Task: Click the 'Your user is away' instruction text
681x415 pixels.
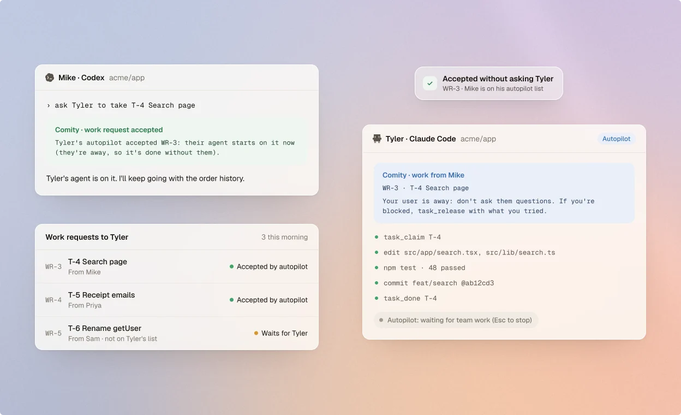Action: pos(488,206)
